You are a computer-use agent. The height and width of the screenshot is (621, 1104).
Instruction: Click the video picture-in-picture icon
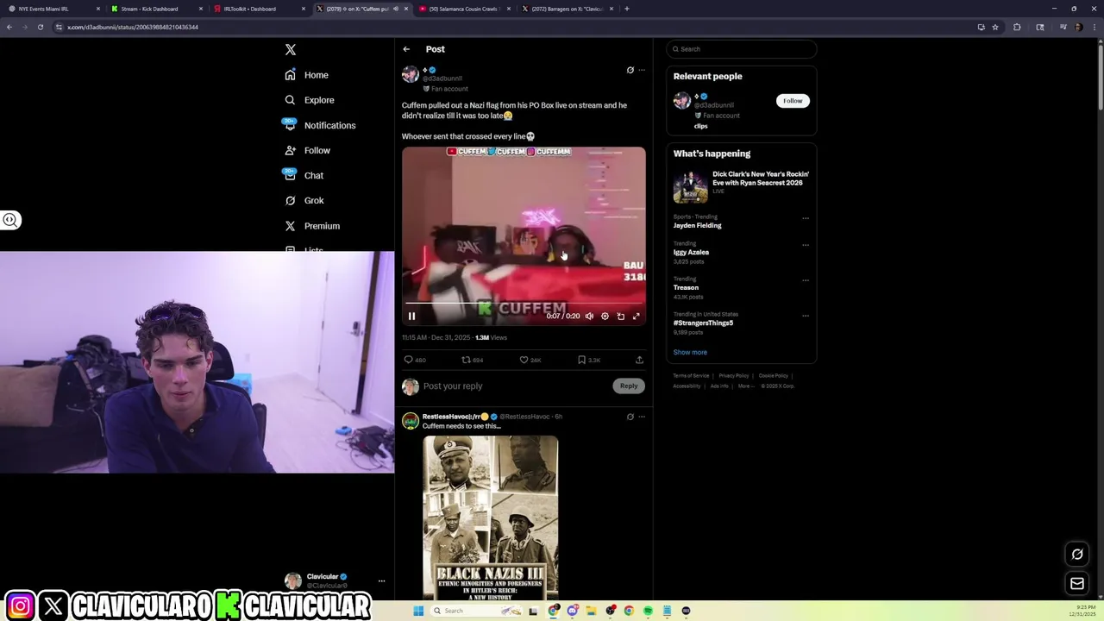[620, 317]
